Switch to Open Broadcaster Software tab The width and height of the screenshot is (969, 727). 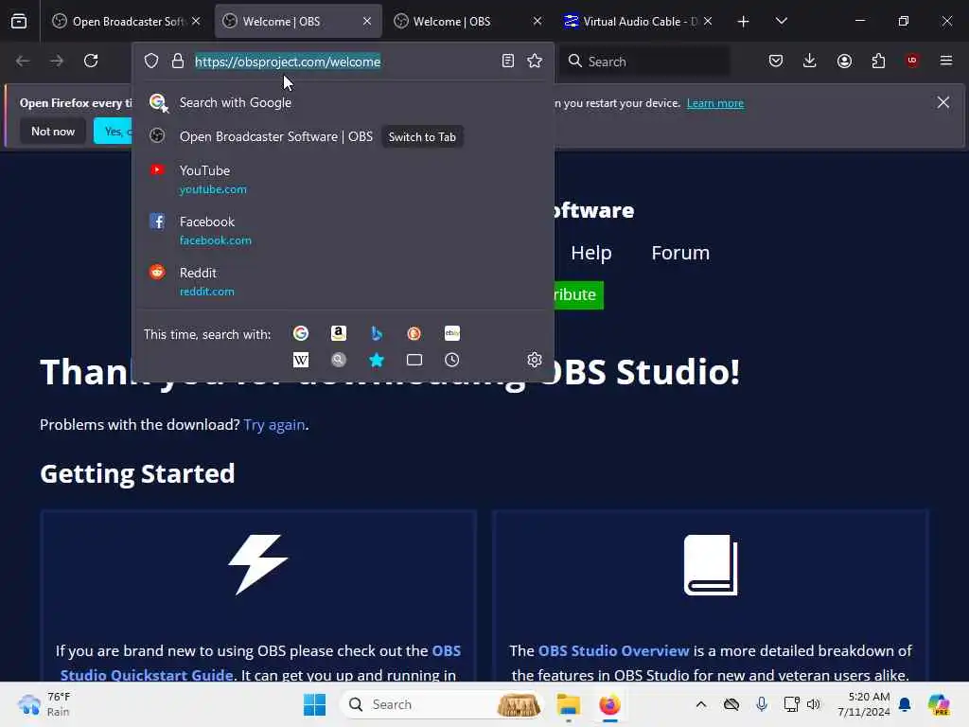(128, 22)
